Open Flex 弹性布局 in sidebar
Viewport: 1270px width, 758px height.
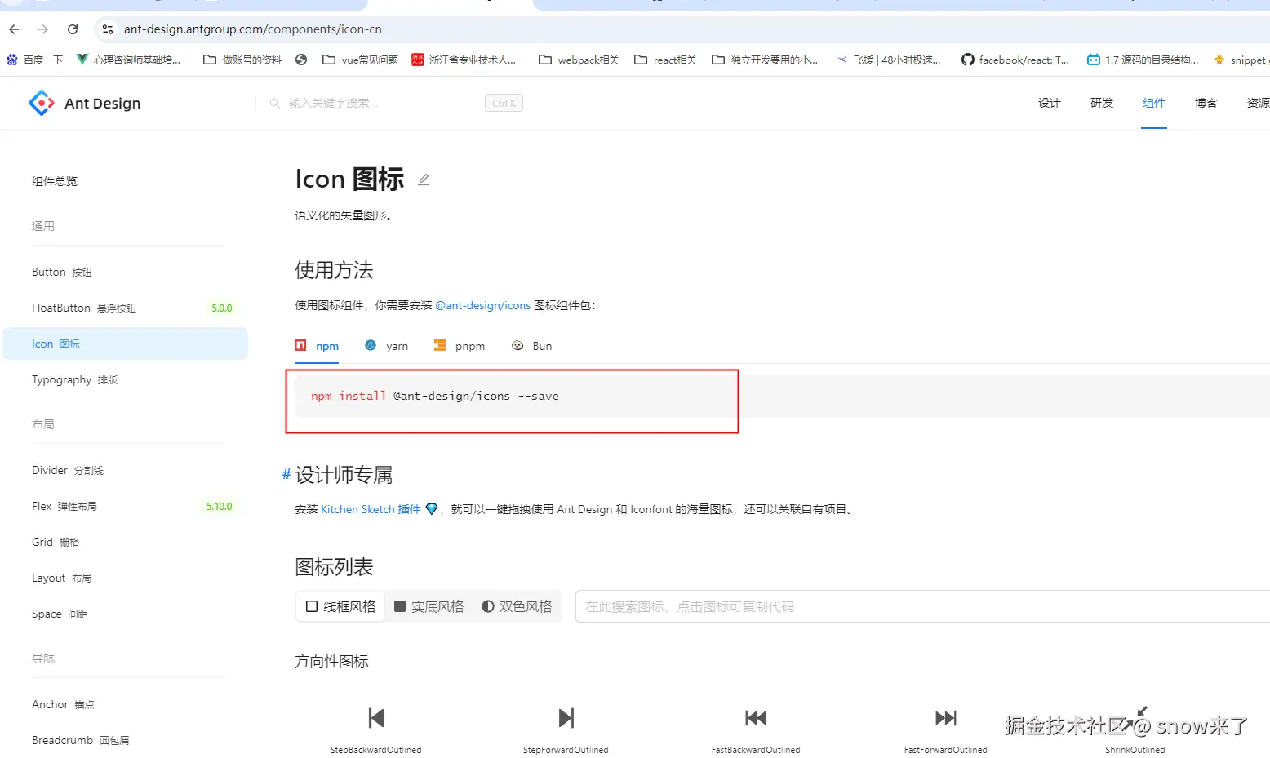click(126, 506)
